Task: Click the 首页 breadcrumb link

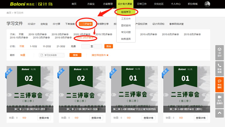Action: click(9, 13)
